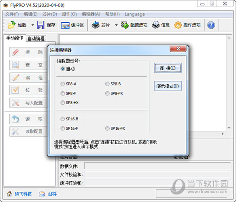Switch to the 自动编程 tab
Image resolution: width=236 pixels, height=202 pixels.
click(x=36, y=39)
